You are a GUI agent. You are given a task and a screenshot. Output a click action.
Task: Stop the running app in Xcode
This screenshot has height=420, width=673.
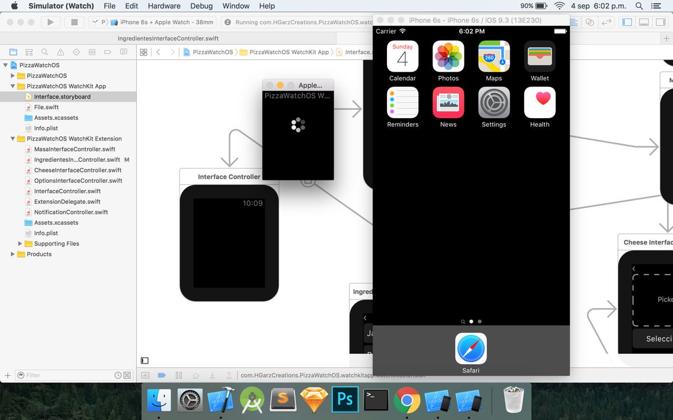[74, 22]
